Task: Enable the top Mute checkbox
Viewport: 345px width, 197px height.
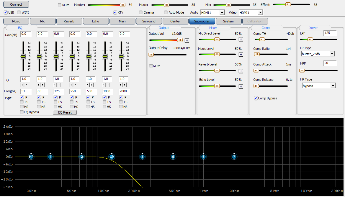Action: [60, 5]
